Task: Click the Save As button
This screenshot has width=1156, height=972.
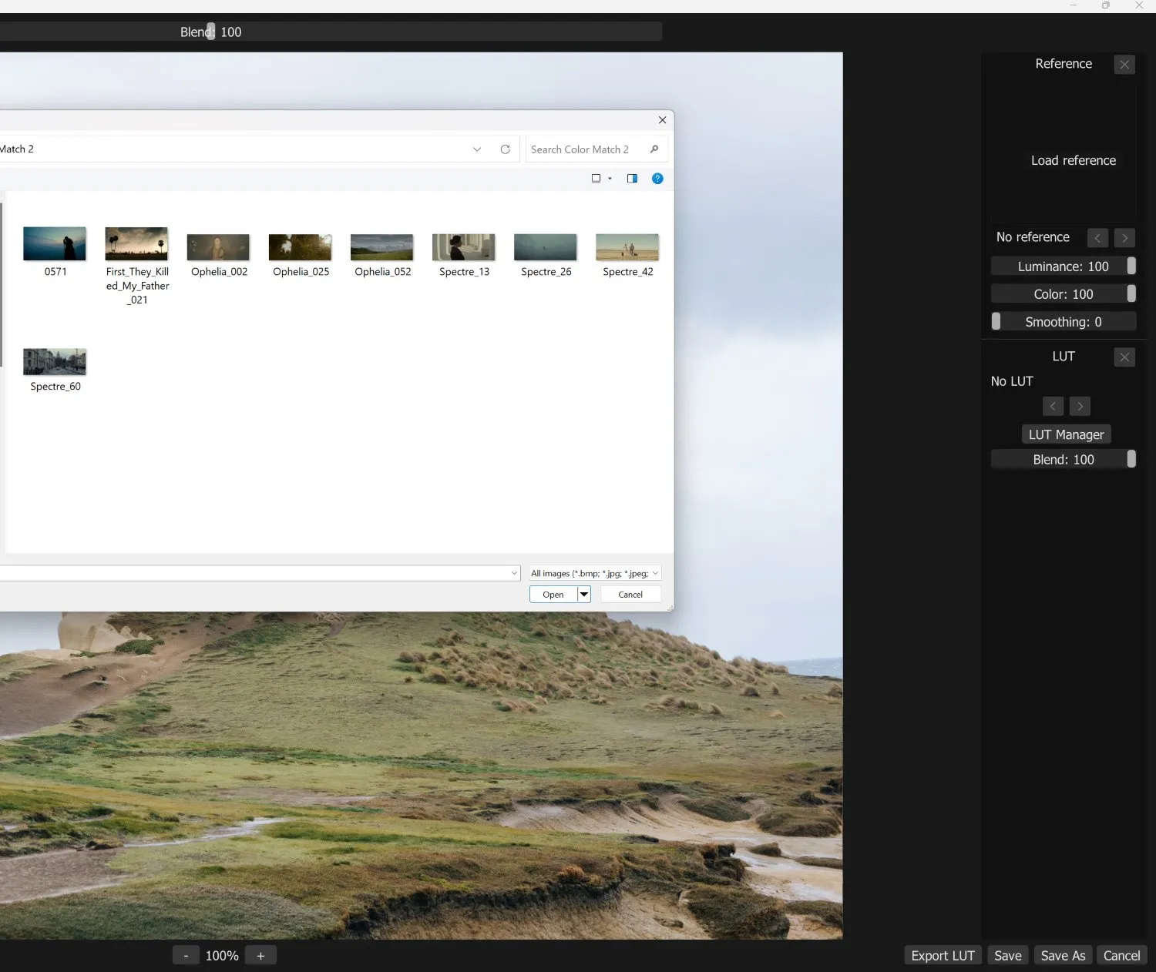Action: (1063, 956)
